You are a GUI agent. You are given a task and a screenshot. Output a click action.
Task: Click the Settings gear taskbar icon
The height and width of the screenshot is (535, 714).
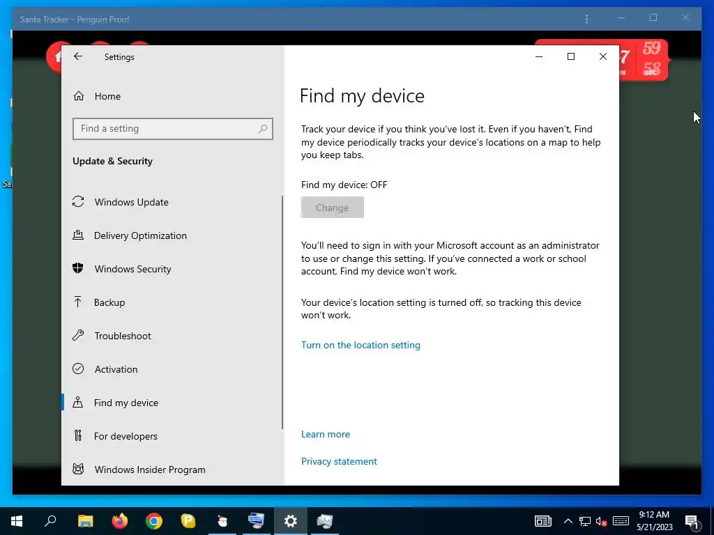(291, 521)
